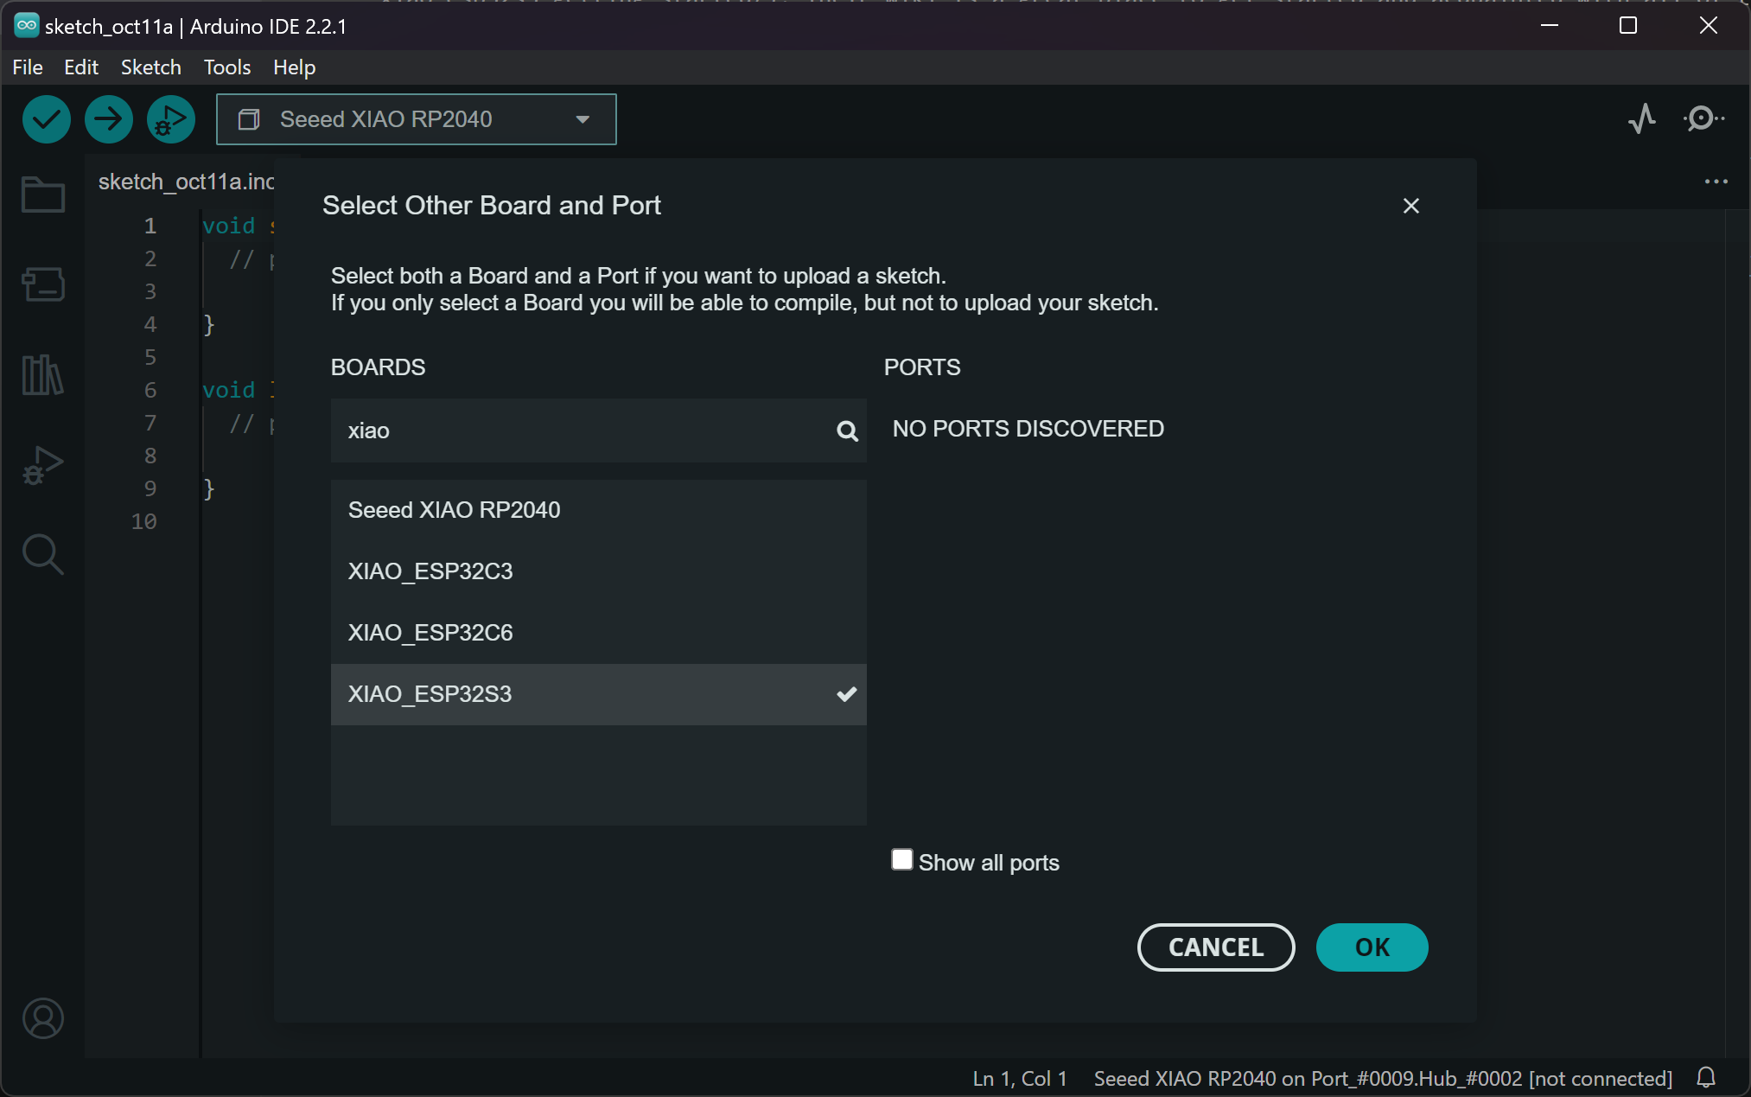
Task: Click the CANCEL button
Action: click(1216, 947)
